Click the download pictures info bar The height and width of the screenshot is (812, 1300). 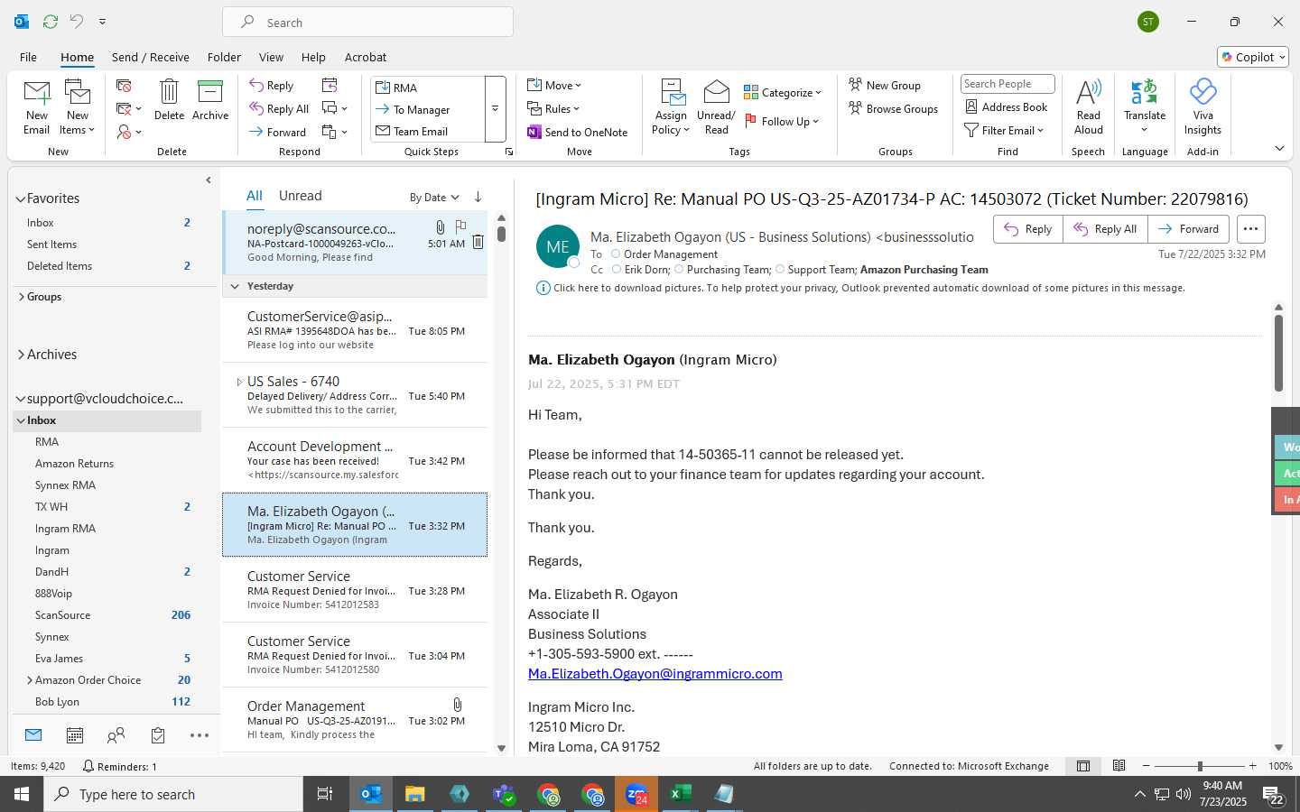tap(860, 288)
